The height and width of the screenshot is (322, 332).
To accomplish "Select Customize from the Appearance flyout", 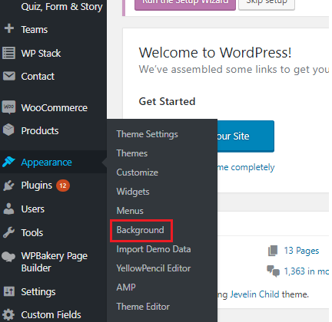I will (x=137, y=172).
